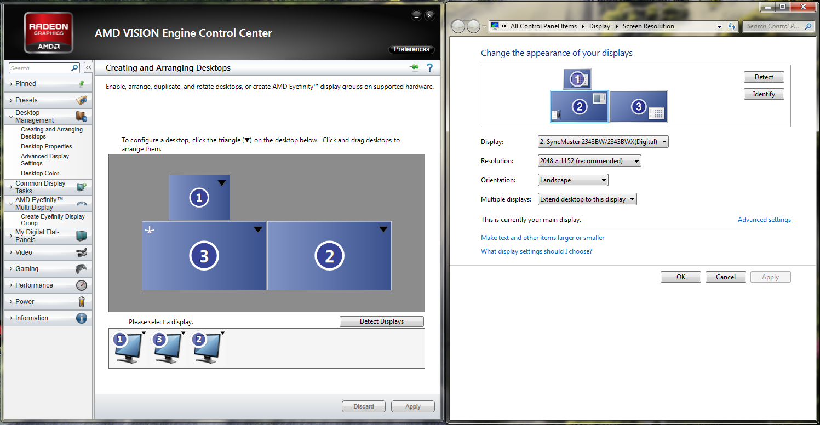Image resolution: width=820 pixels, height=425 pixels.
Task: Open Desktop Properties page
Action: pyautogui.click(x=47, y=146)
